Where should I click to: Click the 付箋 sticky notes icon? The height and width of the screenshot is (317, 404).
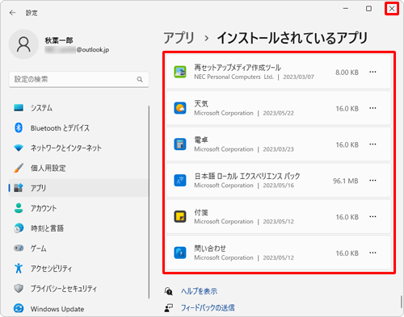tap(180, 216)
